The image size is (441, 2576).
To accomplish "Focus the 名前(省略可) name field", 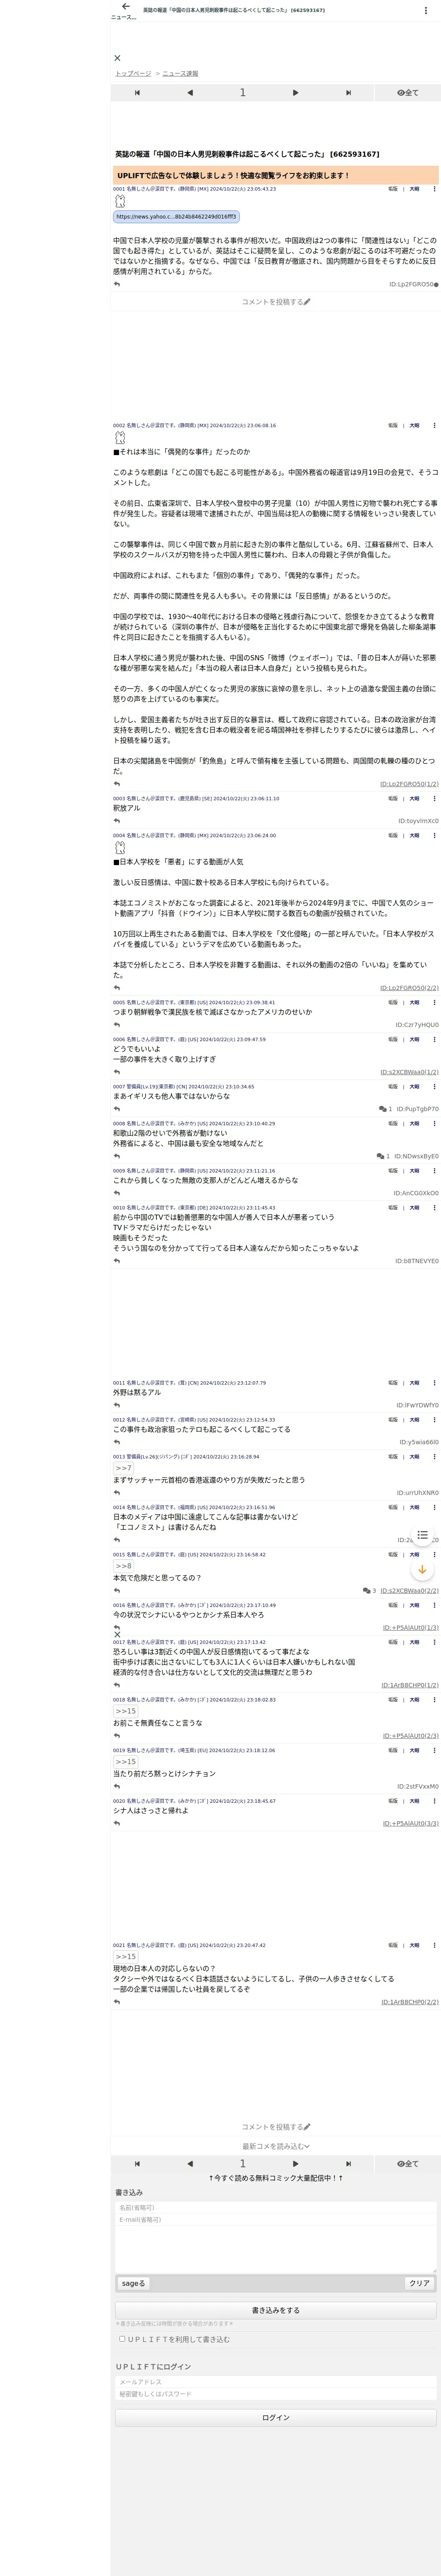I will click(276, 2207).
